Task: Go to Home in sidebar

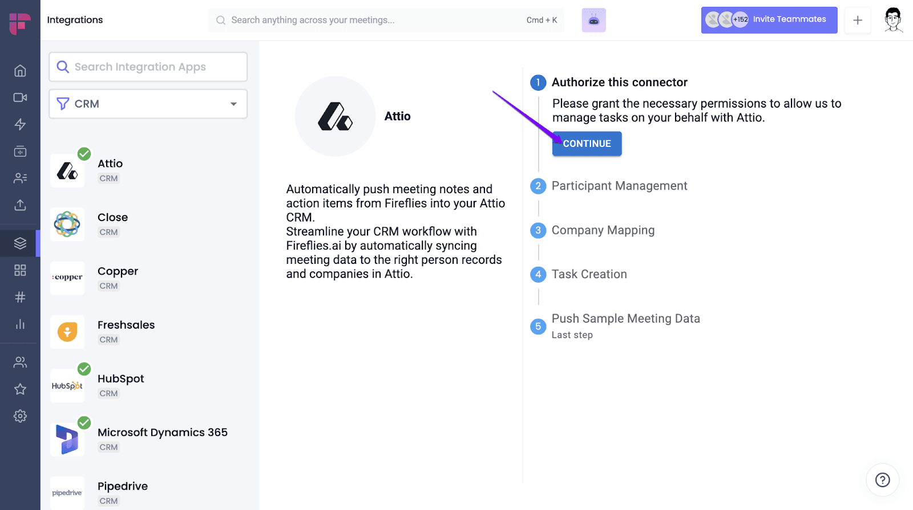Action: (20, 71)
